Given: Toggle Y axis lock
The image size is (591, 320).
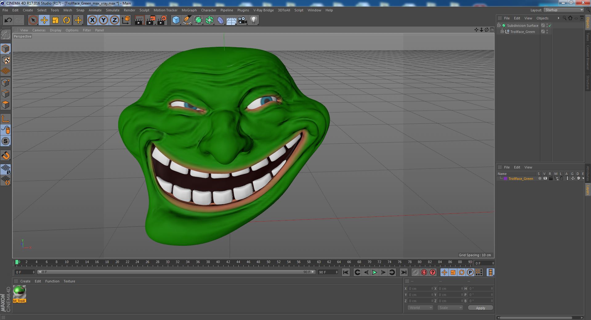Looking at the screenshot, I should pyautogui.click(x=103, y=20).
